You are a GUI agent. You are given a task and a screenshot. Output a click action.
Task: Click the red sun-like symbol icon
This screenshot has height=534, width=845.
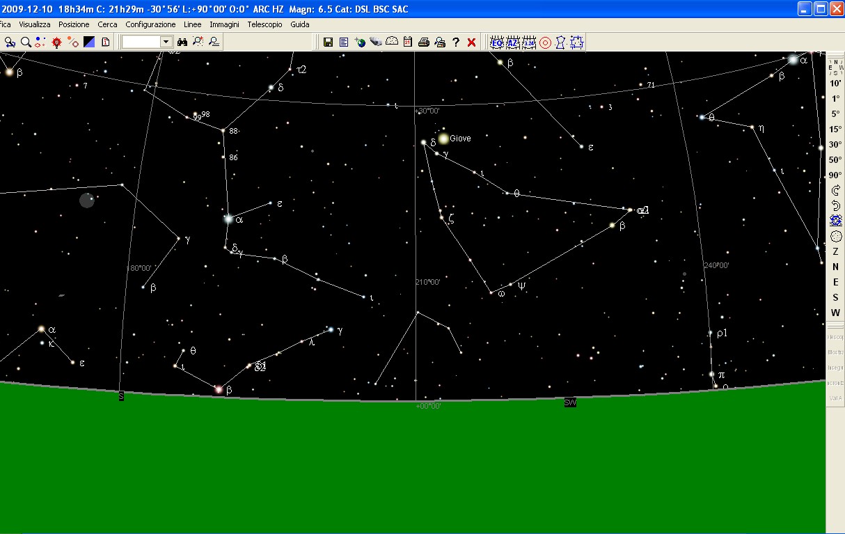(57, 42)
